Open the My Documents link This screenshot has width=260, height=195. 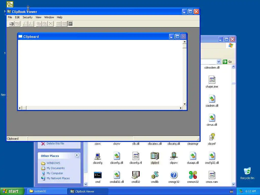(56, 168)
